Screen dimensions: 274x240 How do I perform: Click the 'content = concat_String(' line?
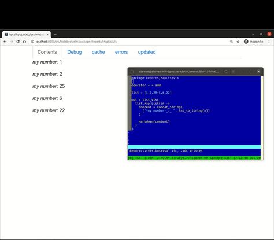tap(161, 107)
